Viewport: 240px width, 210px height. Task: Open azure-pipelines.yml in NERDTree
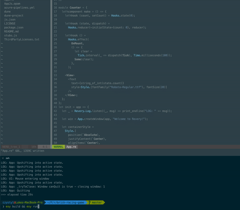(x=19, y=8)
